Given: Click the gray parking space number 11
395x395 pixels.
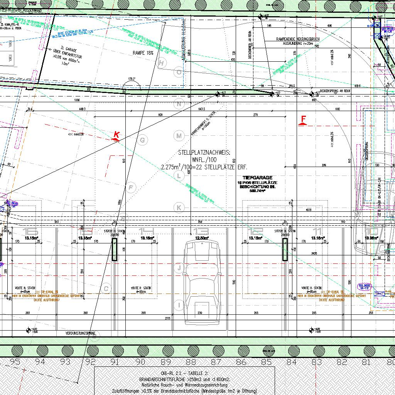Looking at the screenshot, I should (x=317, y=231).
